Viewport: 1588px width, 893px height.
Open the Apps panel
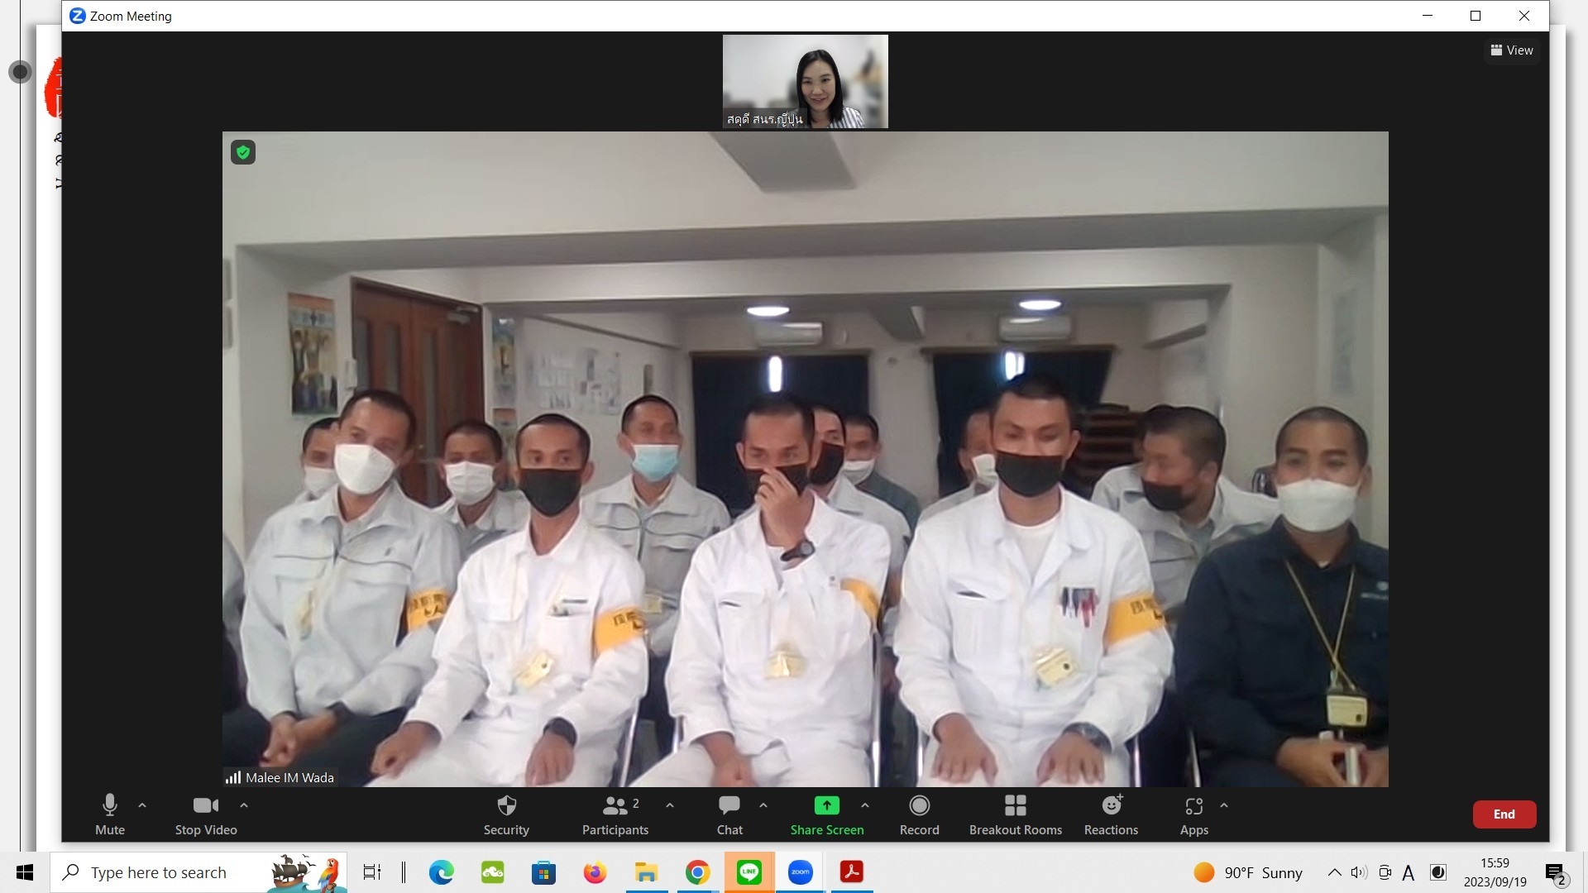tap(1193, 814)
